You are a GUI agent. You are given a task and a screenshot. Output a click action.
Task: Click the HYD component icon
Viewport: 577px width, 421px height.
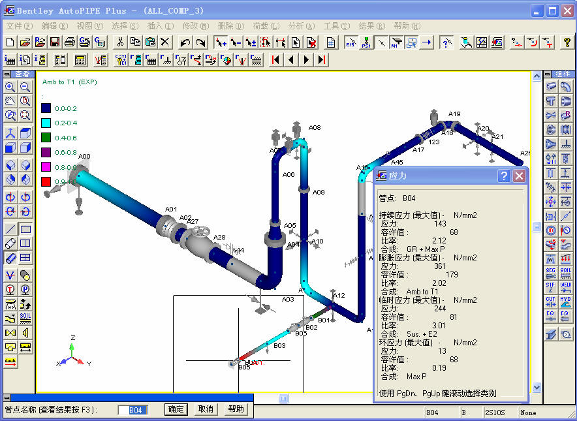pos(566,302)
